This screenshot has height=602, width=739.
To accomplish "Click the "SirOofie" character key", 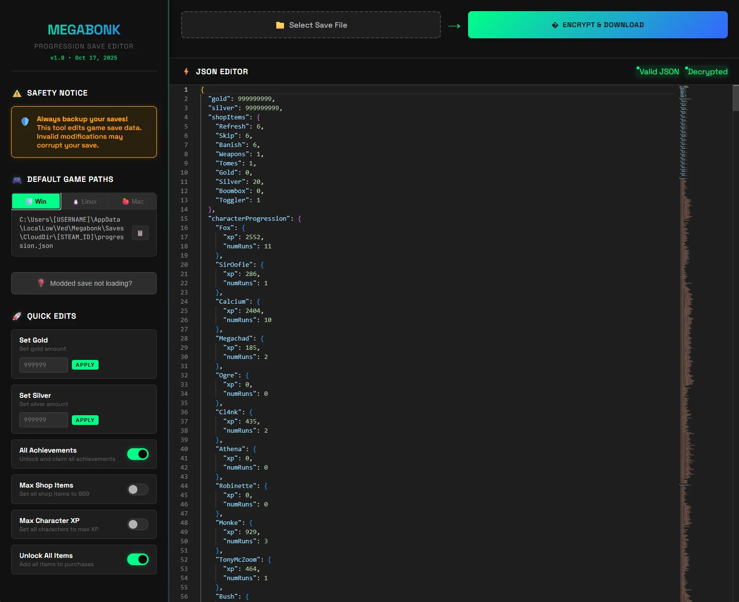I will [234, 265].
